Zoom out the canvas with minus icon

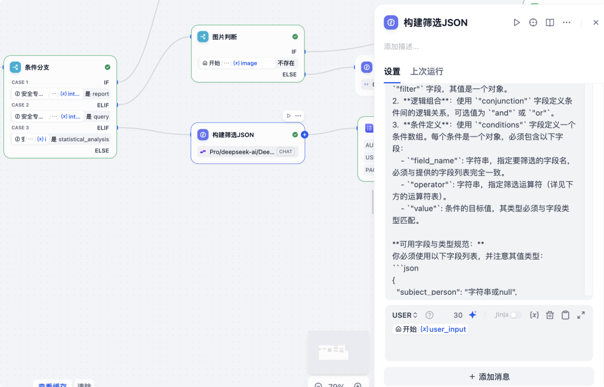318,385
